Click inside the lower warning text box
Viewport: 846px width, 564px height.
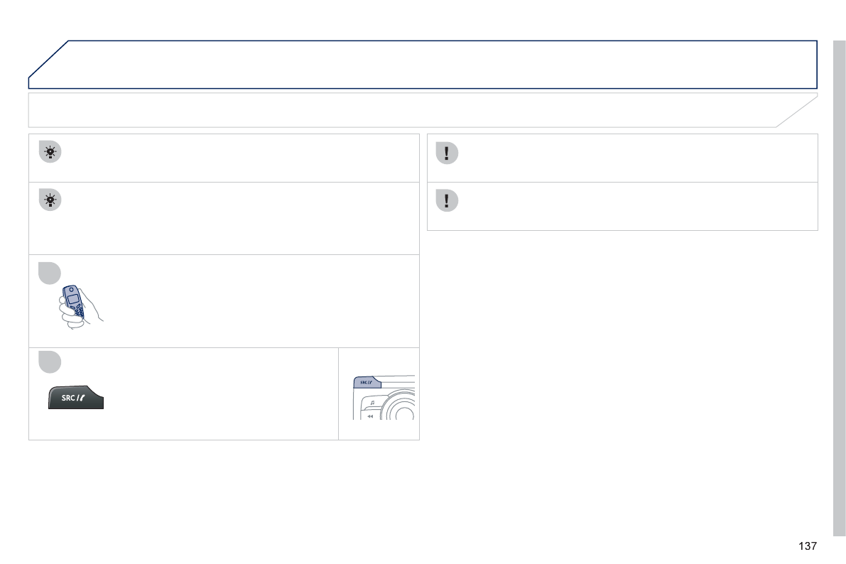tap(632, 206)
